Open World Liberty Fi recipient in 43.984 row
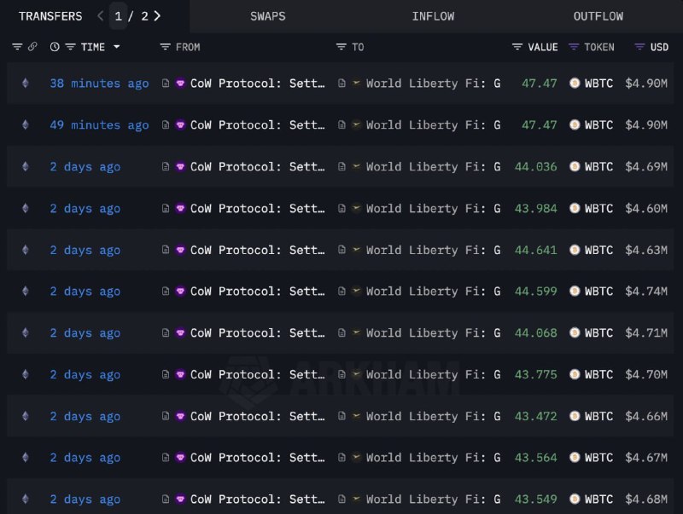Screen dimensions: 683x514 [433, 208]
